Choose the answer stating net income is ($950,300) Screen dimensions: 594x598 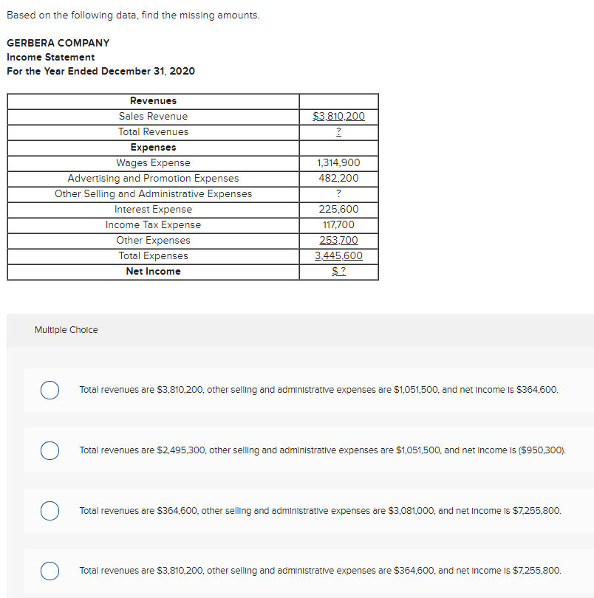click(x=49, y=450)
